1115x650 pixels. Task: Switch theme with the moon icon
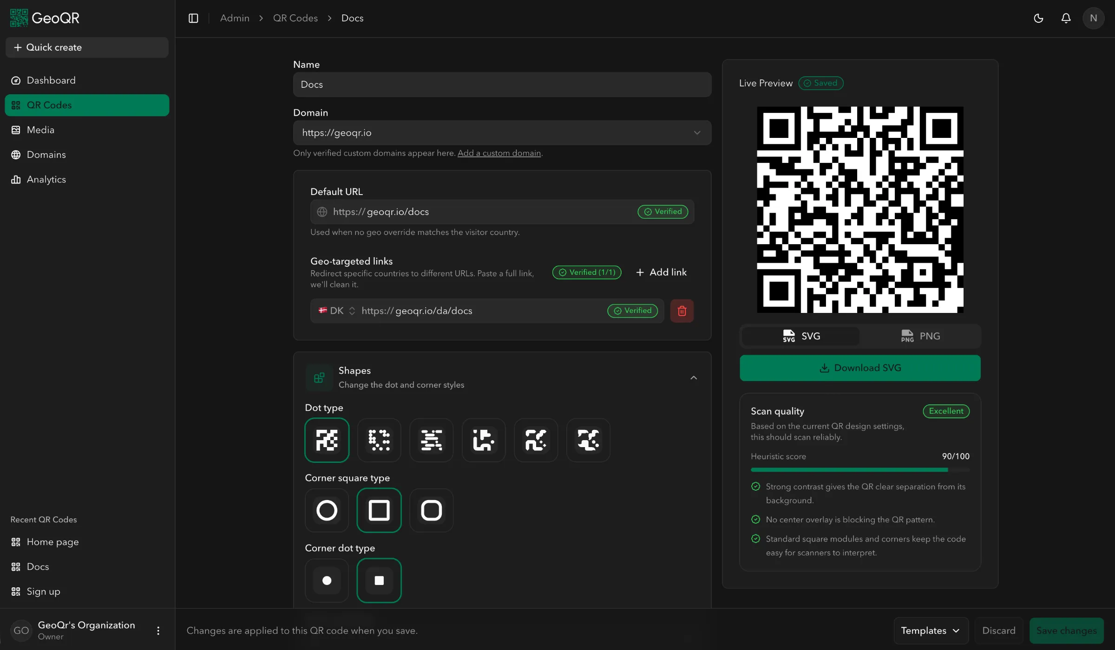point(1038,18)
